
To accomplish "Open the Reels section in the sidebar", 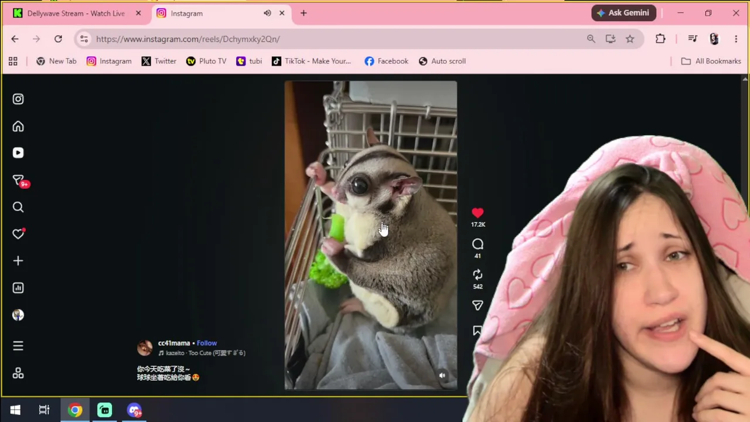I will (x=18, y=153).
